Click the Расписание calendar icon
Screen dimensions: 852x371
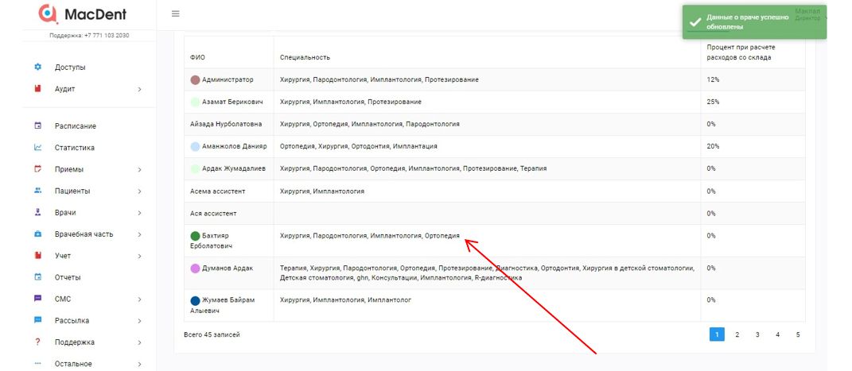(x=37, y=126)
